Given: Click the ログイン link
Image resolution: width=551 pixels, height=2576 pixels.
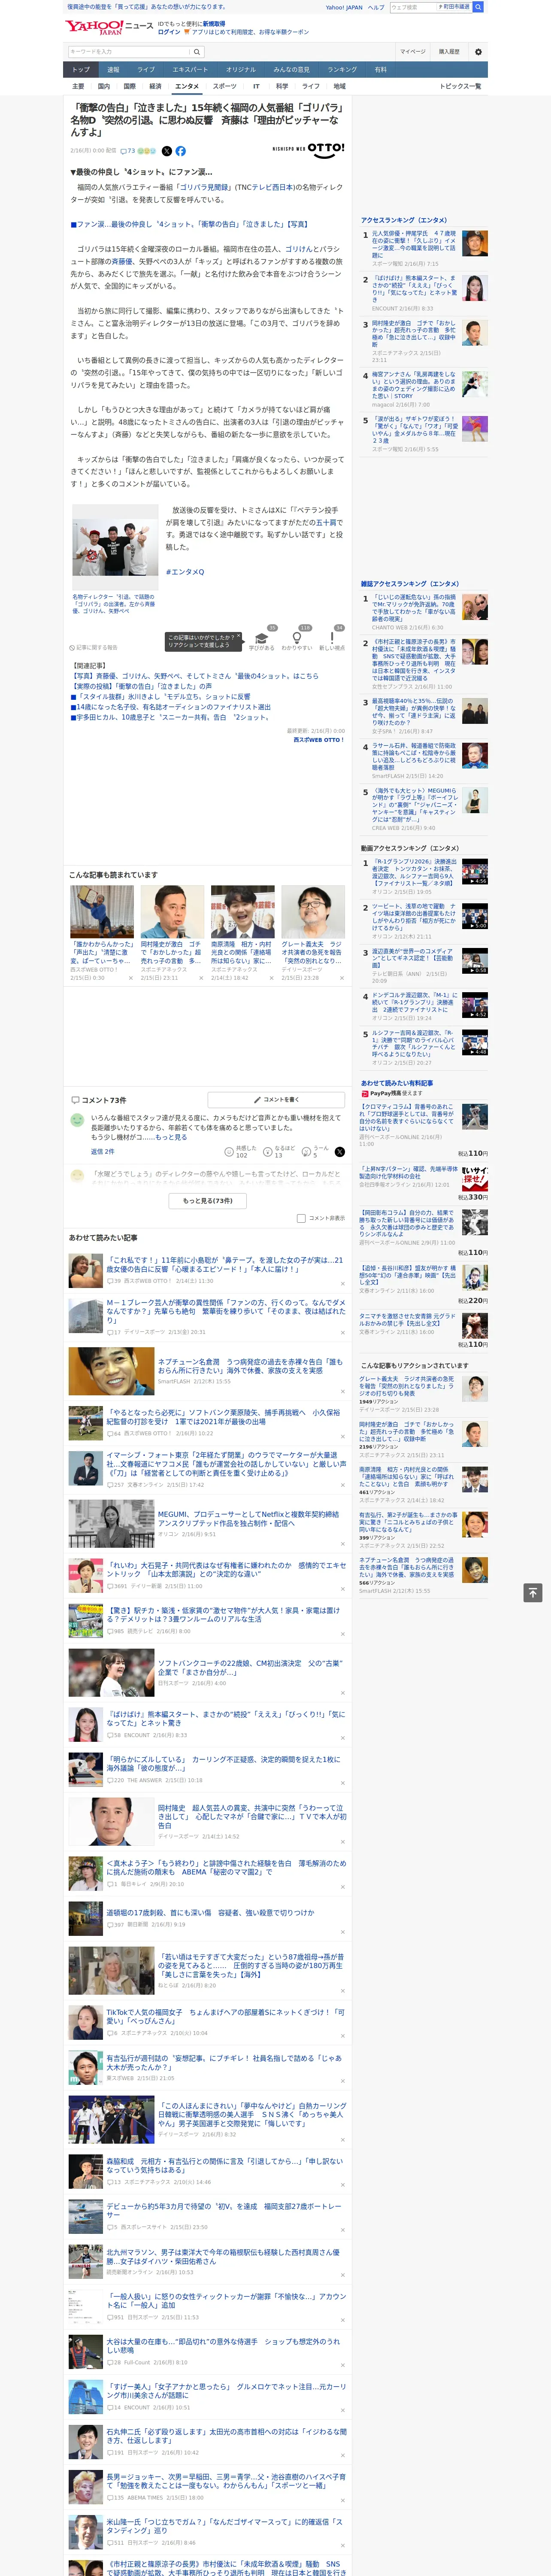Looking at the screenshot, I should tap(169, 32).
